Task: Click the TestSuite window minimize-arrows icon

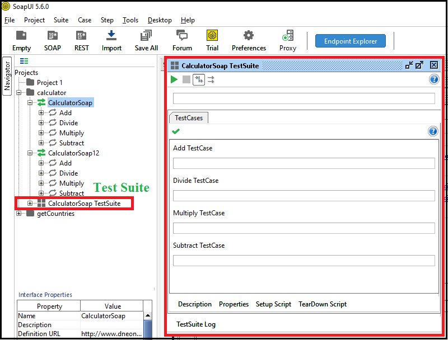Action: pos(409,65)
